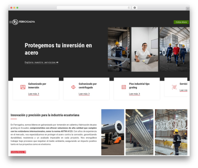
Task: Follow the Explora nuestro servicios link
Action: click(x=42, y=62)
